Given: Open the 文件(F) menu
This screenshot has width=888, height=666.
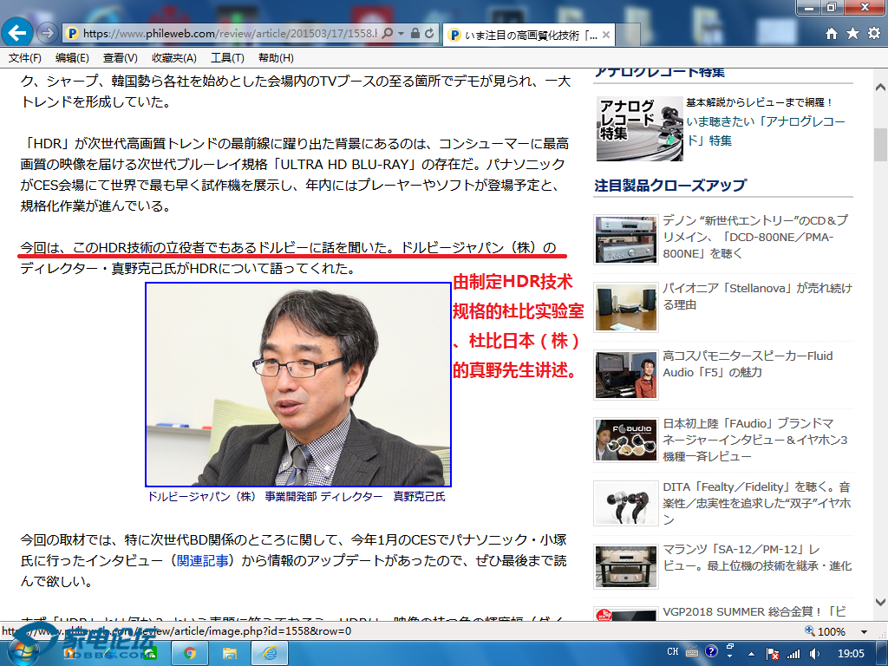Looking at the screenshot, I should 25,58.
